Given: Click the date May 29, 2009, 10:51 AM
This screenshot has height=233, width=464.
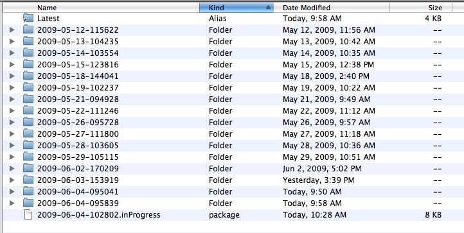Looking at the screenshot, I should coord(329,157).
